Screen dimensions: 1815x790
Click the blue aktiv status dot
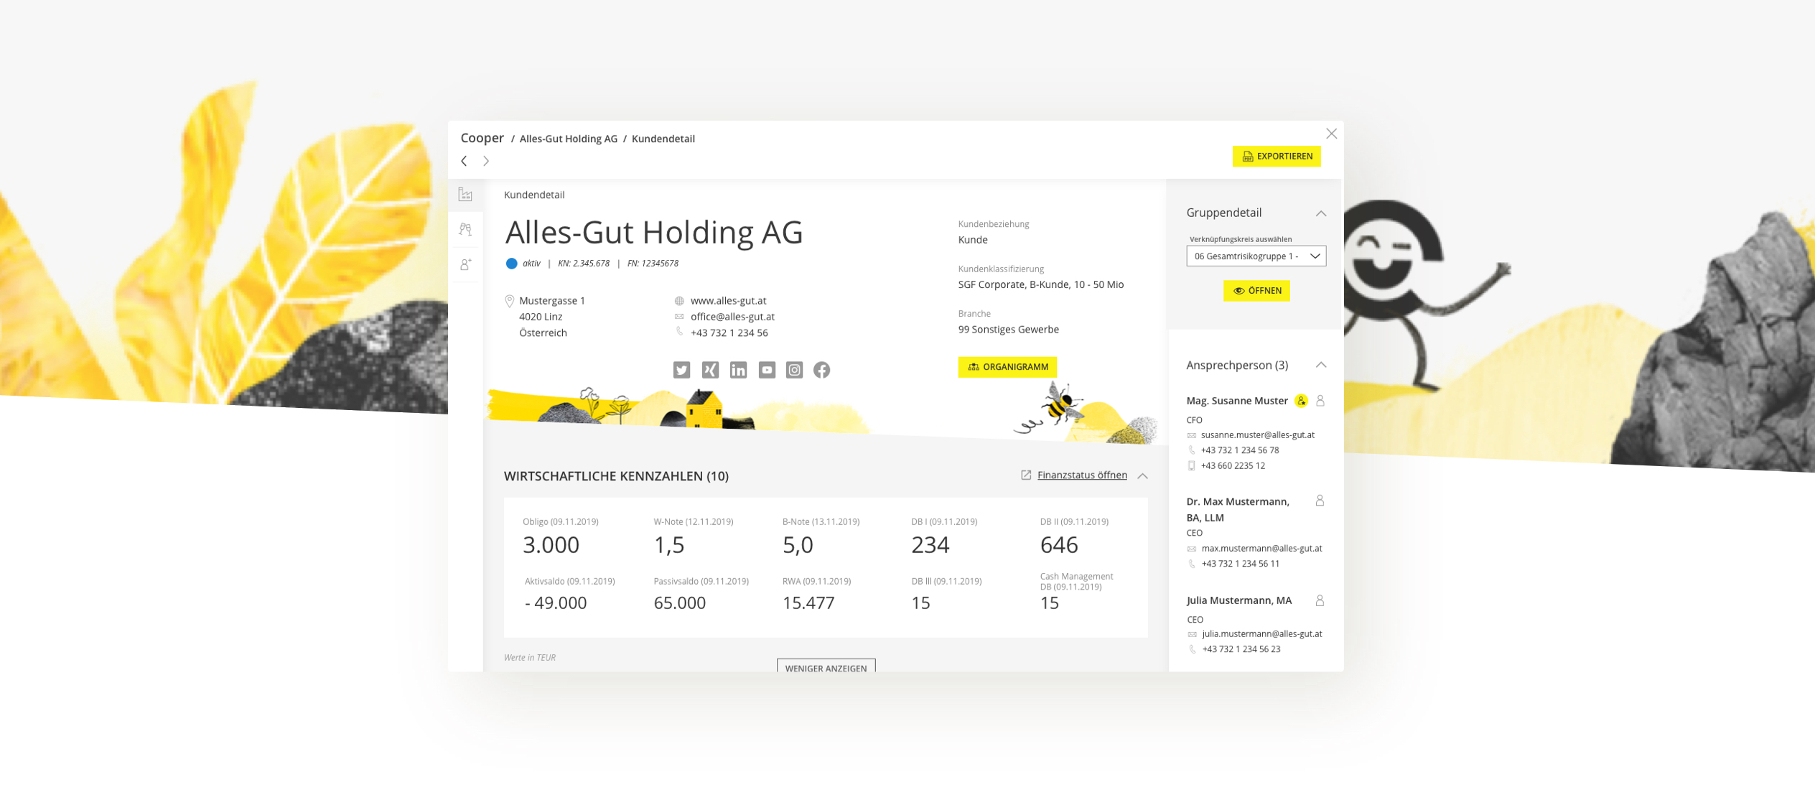511,264
